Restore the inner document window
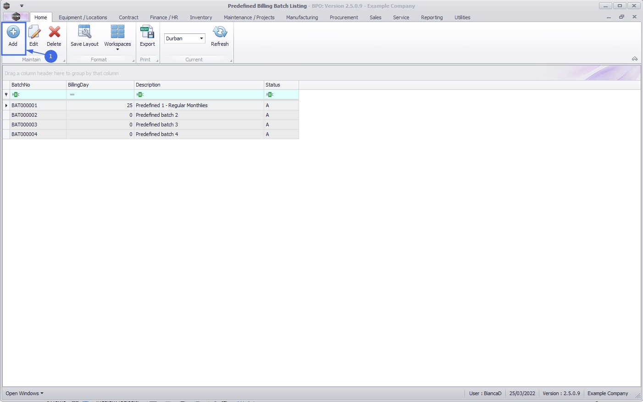The height and width of the screenshot is (402, 643). click(621, 17)
